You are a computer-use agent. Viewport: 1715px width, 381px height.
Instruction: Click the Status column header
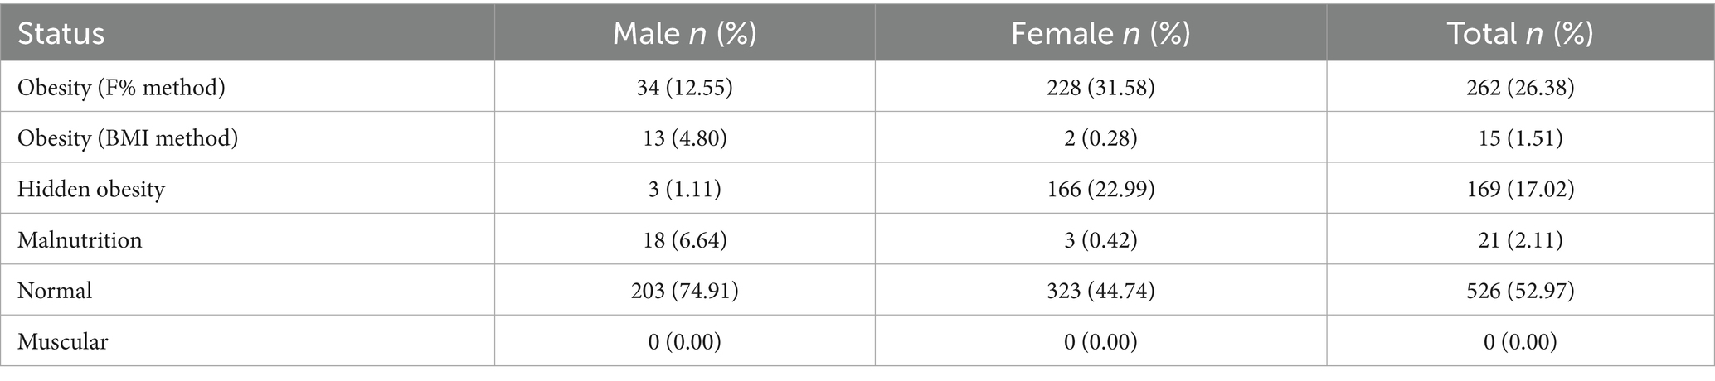click(61, 34)
